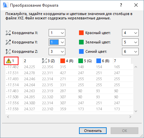Click the cell with value 165
This screenshot has width=144, height=138.
click(x=117, y=67)
